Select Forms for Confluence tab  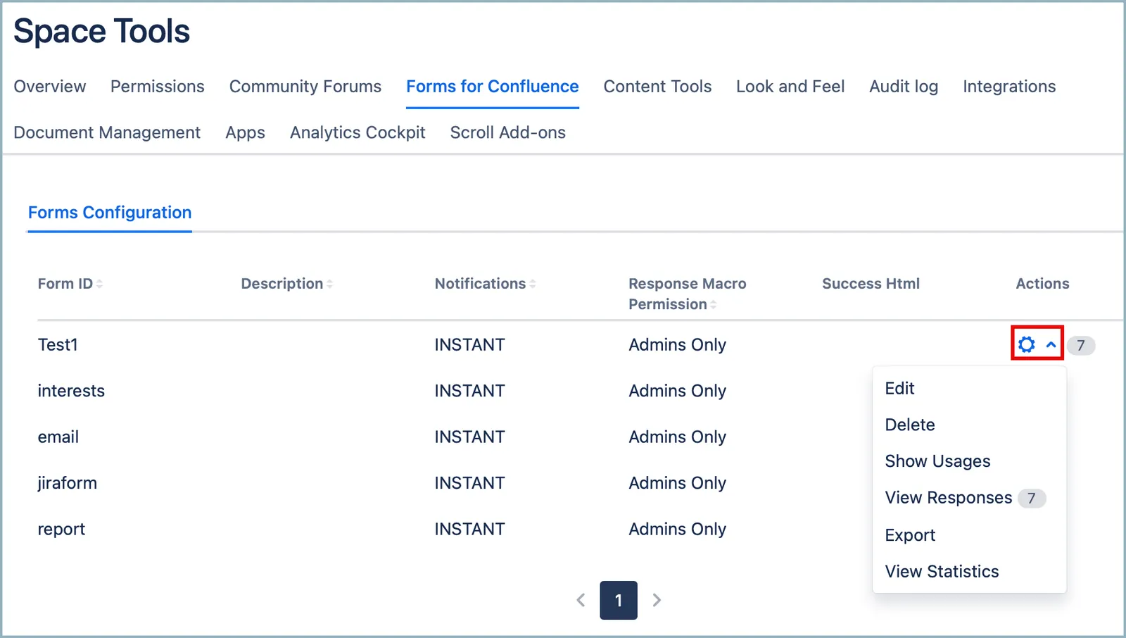(493, 87)
